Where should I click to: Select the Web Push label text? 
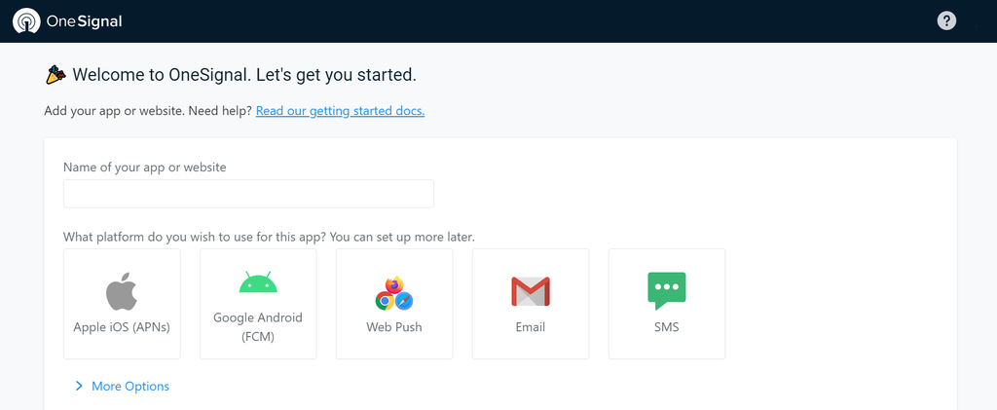394,327
